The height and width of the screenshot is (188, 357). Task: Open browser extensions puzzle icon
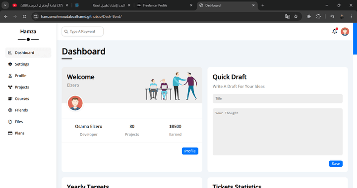[x=318, y=16]
